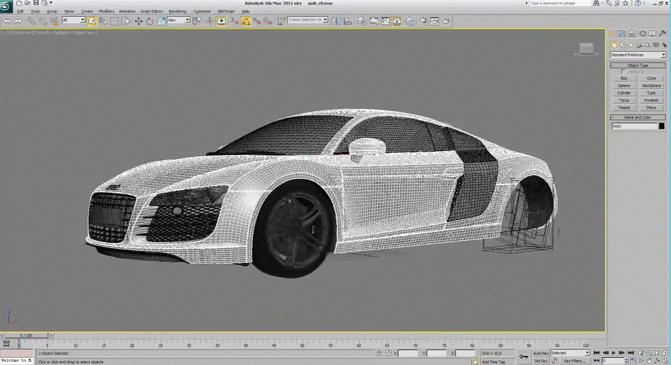Activate the Unlink Selection tool
Viewport: 671px width, 365px height.
[x=43, y=21]
